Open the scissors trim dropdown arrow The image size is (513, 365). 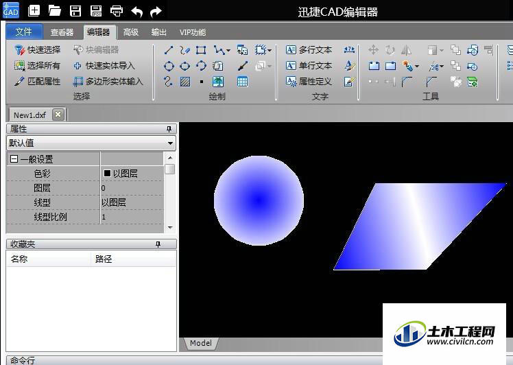click(442, 67)
